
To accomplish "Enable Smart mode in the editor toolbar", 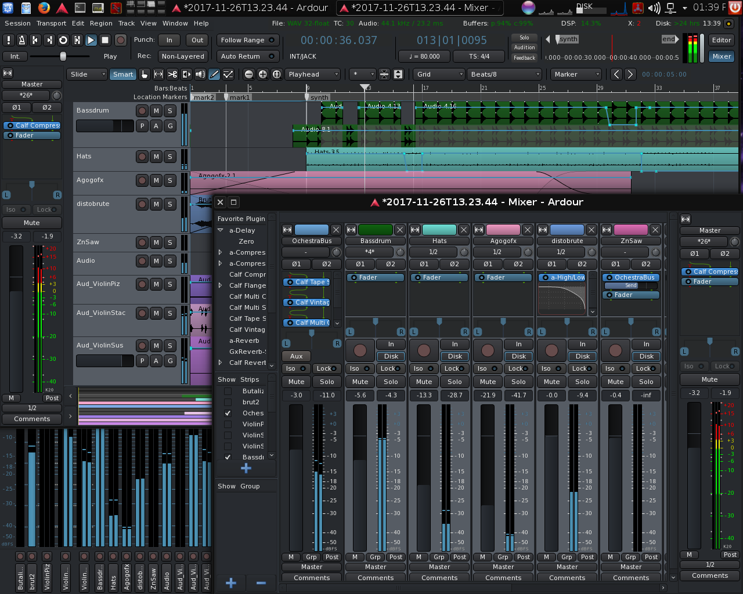I will point(123,74).
